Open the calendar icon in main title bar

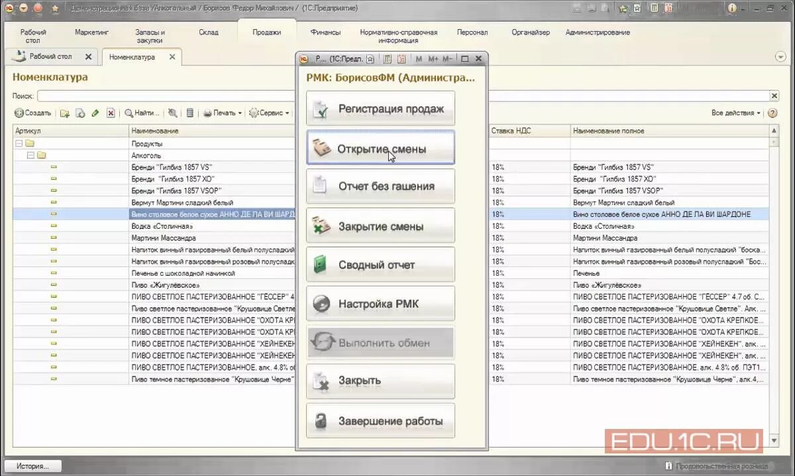[x=668, y=9]
